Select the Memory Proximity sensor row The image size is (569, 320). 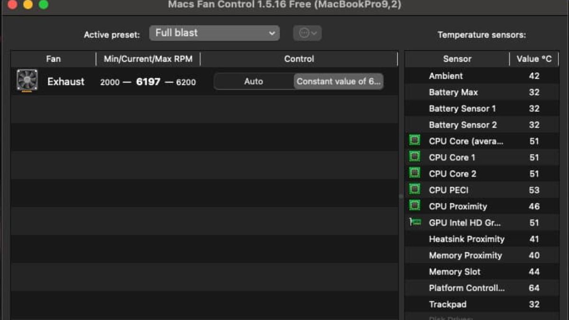coord(482,256)
